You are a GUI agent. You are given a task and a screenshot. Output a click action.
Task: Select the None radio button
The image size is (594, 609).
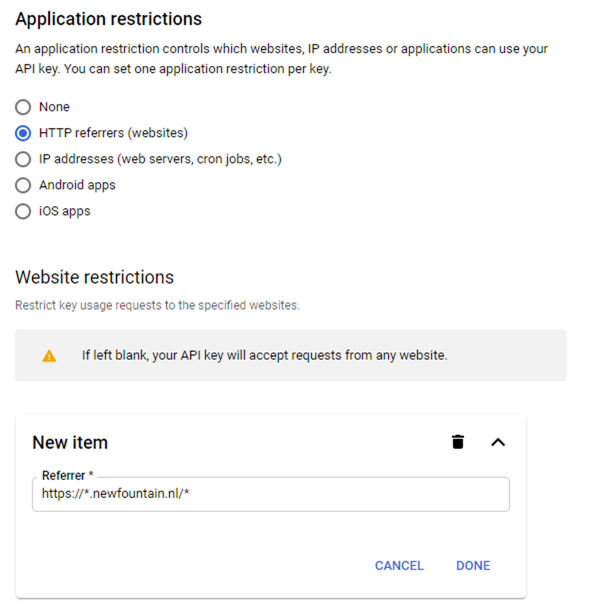(23, 107)
